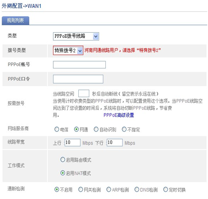The image size is (208, 199).
Task: Switch to the 规则列表 tab
Action: click(15, 20)
